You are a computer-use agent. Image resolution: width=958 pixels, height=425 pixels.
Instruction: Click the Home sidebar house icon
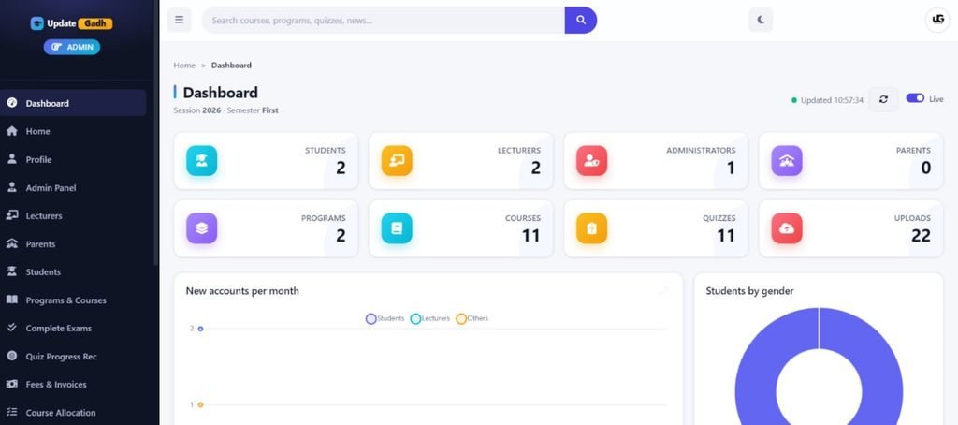tap(11, 131)
